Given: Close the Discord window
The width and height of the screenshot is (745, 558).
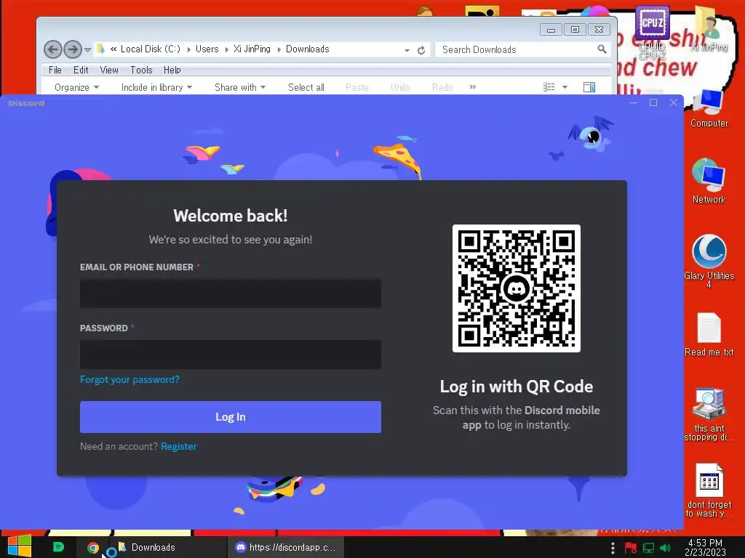Looking at the screenshot, I should click(674, 102).
